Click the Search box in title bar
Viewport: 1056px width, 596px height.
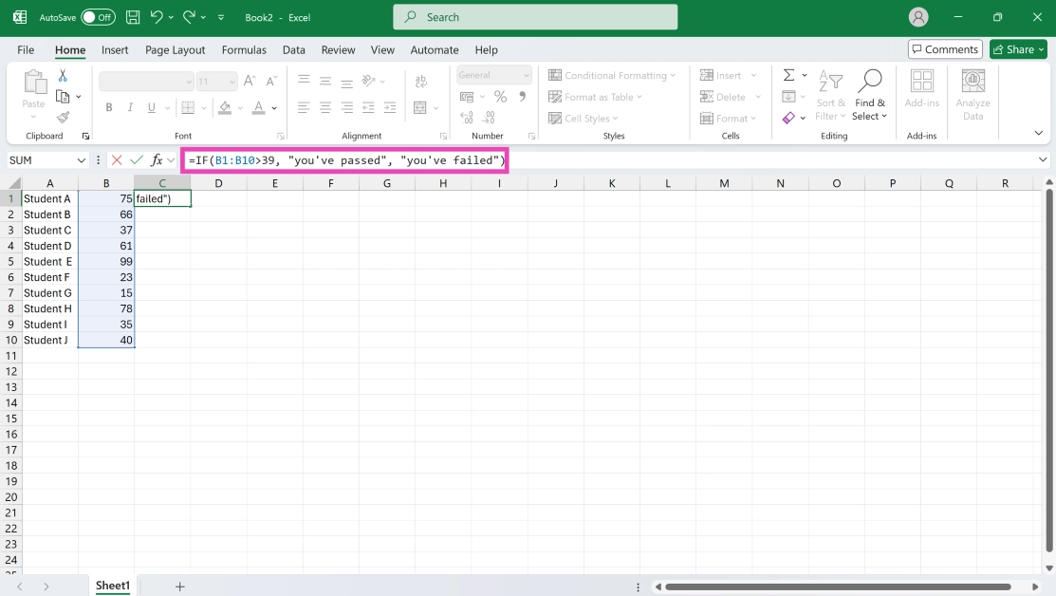point(535,17)
